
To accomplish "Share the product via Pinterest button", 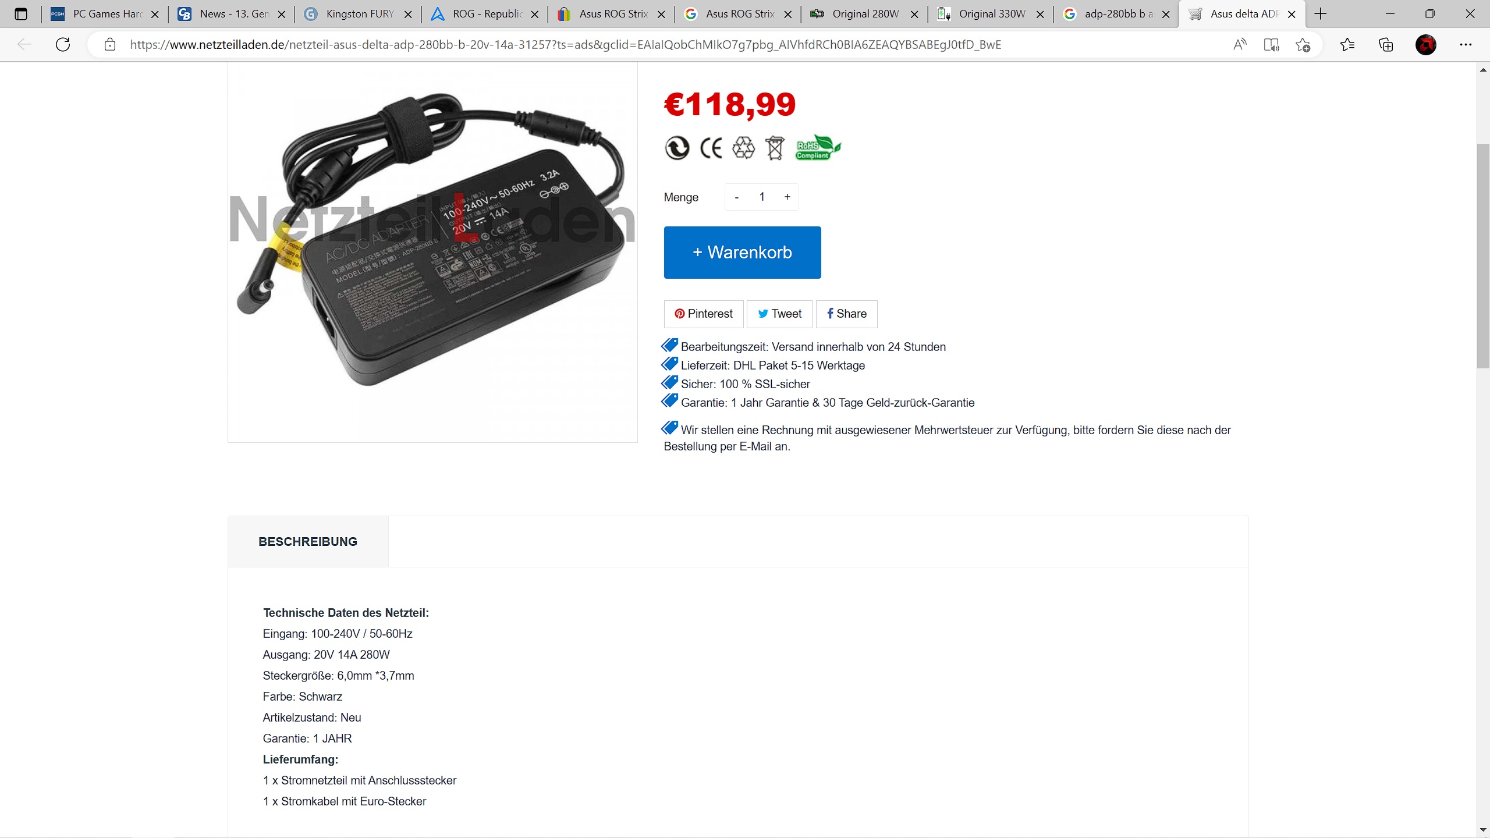I will tap(704, 314).
